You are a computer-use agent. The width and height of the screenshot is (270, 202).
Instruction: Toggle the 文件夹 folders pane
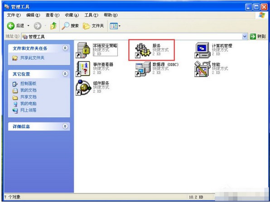(x=93, y=26)
